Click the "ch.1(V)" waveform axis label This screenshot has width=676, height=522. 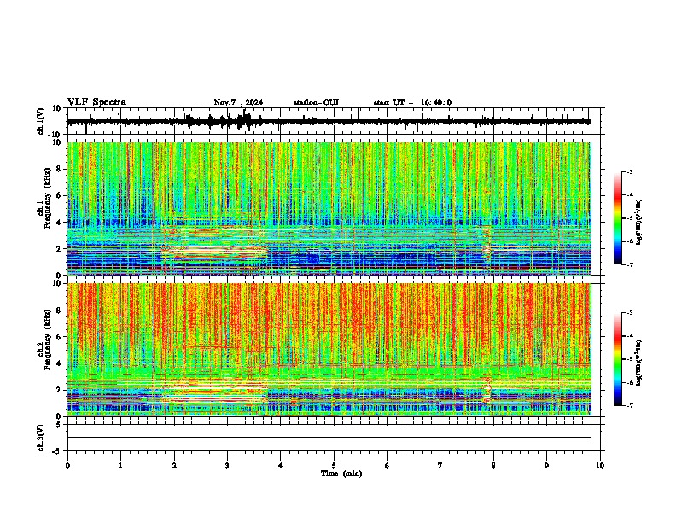coord(41,121)
